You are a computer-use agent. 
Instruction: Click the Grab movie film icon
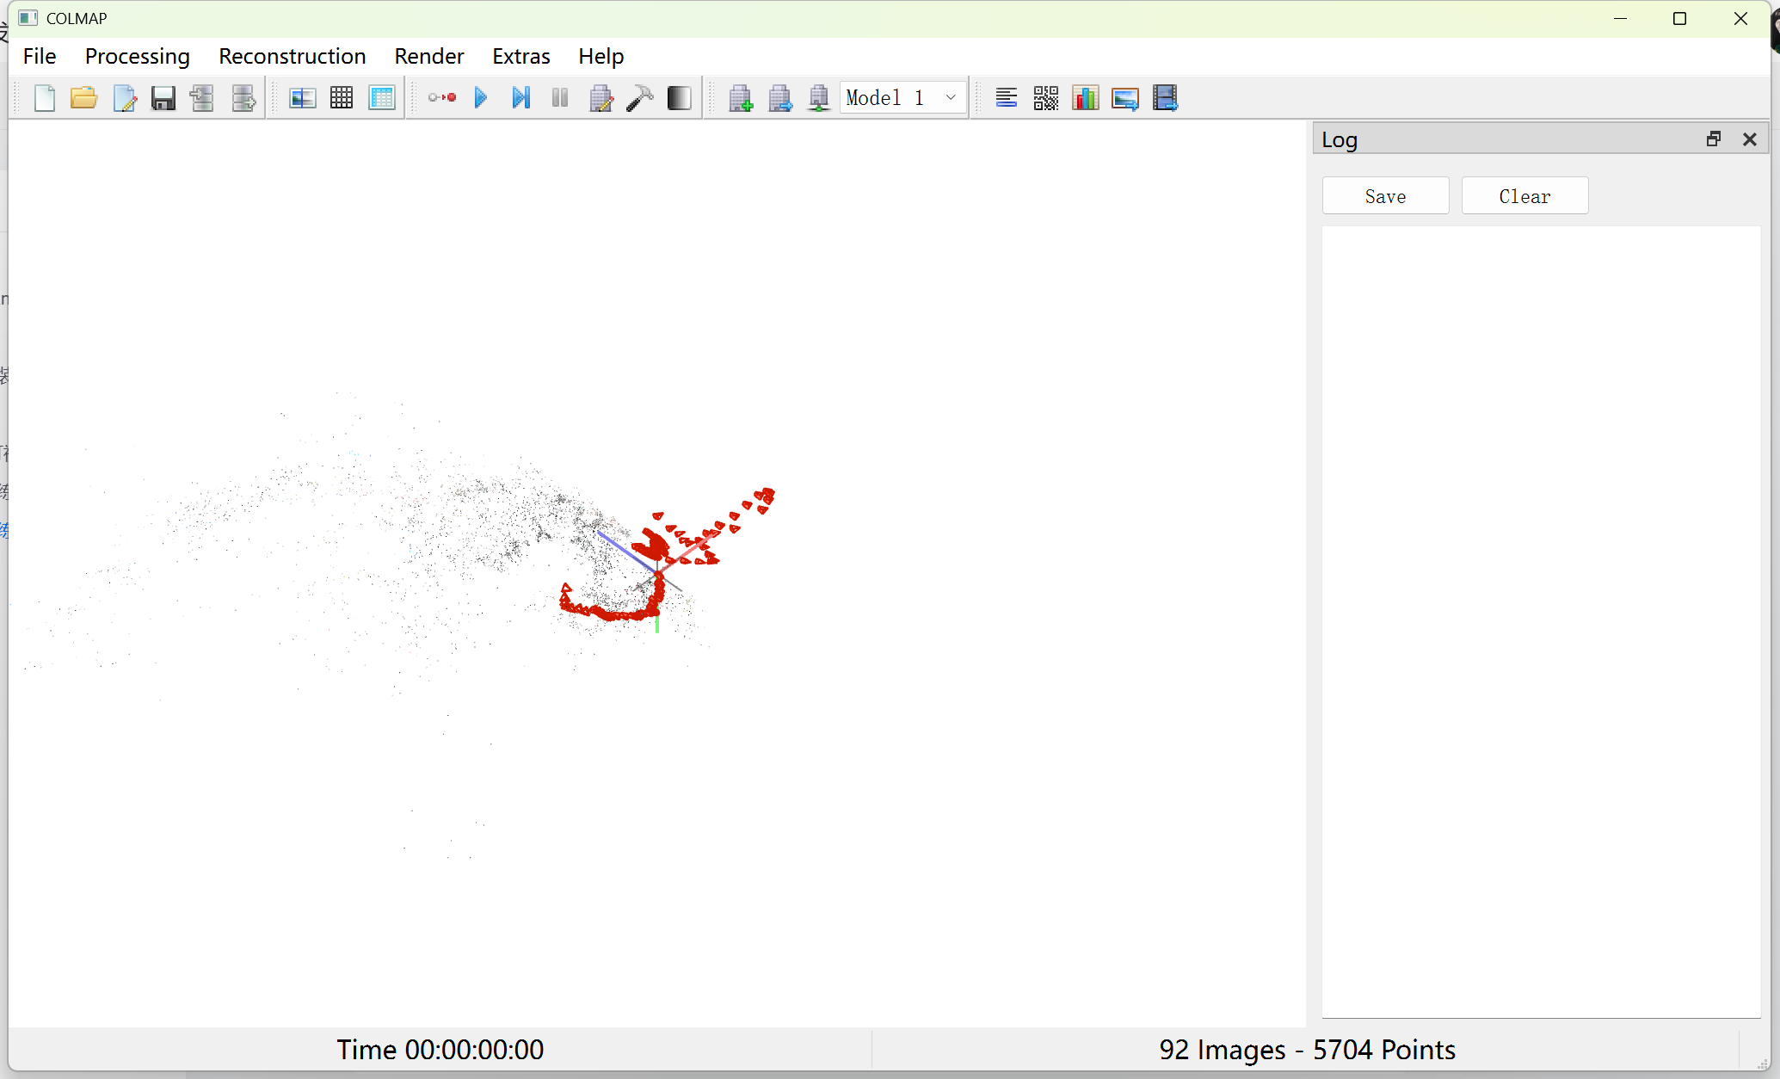click(1165, 98)
